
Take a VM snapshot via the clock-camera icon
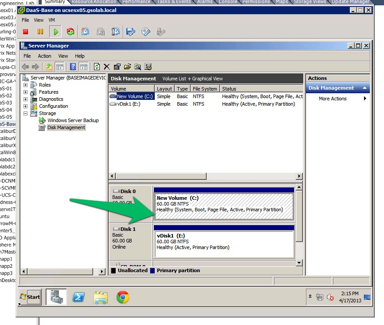click(x=85, y=32)
